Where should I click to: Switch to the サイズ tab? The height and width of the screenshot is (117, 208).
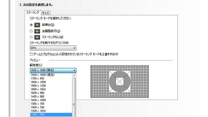click(45, 13)
